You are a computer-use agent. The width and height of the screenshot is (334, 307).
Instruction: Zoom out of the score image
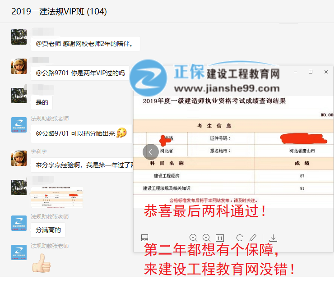(206, 238)
